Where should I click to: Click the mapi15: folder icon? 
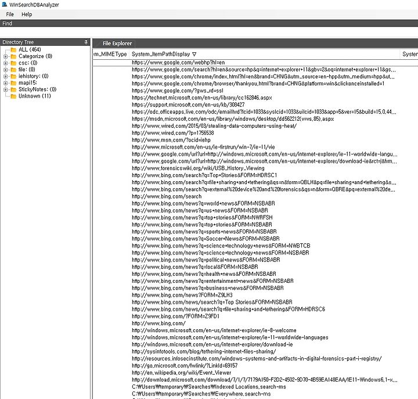(x=13, y=83)
